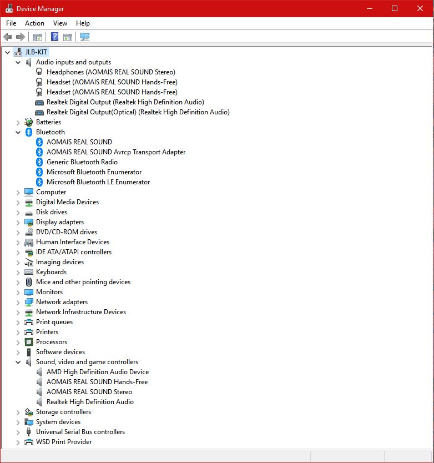Viewport: 434px width, 463px height.
Task: Expand the IDE ATA/ATAPI controllers category
Action: coord(18,253)
